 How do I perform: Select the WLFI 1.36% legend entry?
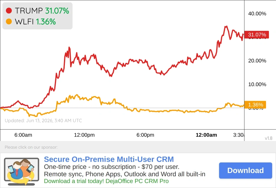tap(31, 21)
